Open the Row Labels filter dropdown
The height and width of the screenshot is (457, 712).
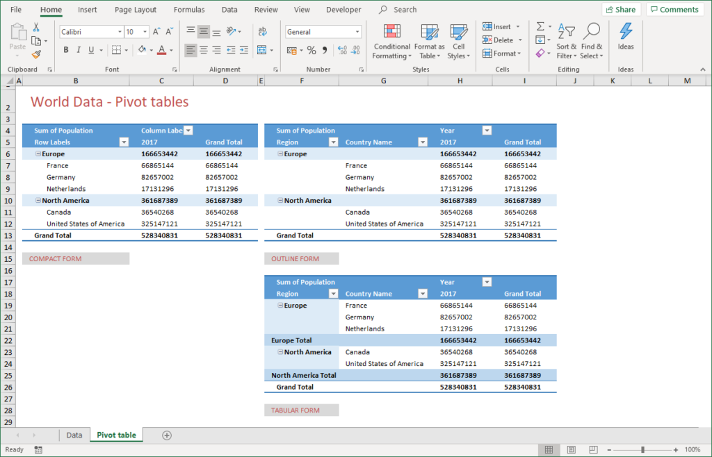point(124,142)
